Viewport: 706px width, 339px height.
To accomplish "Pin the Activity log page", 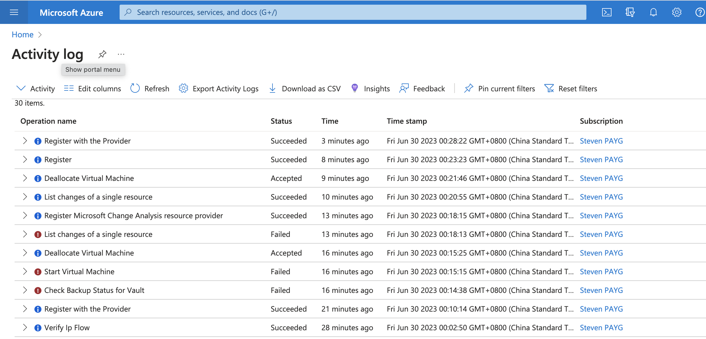I will click(102, 54).
